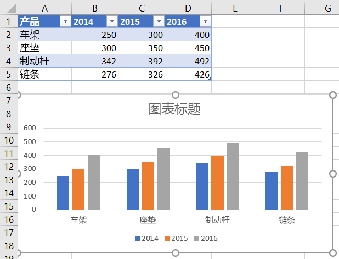Click the gray 2016 bar for 链条
The height and width of the screenshot is (259, 339).
pos(302,180)
